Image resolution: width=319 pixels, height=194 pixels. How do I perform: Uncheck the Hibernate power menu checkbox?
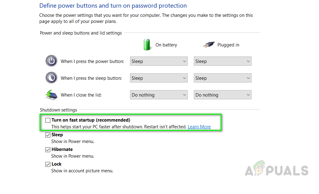pyautogui.click(x=48, y=149)
